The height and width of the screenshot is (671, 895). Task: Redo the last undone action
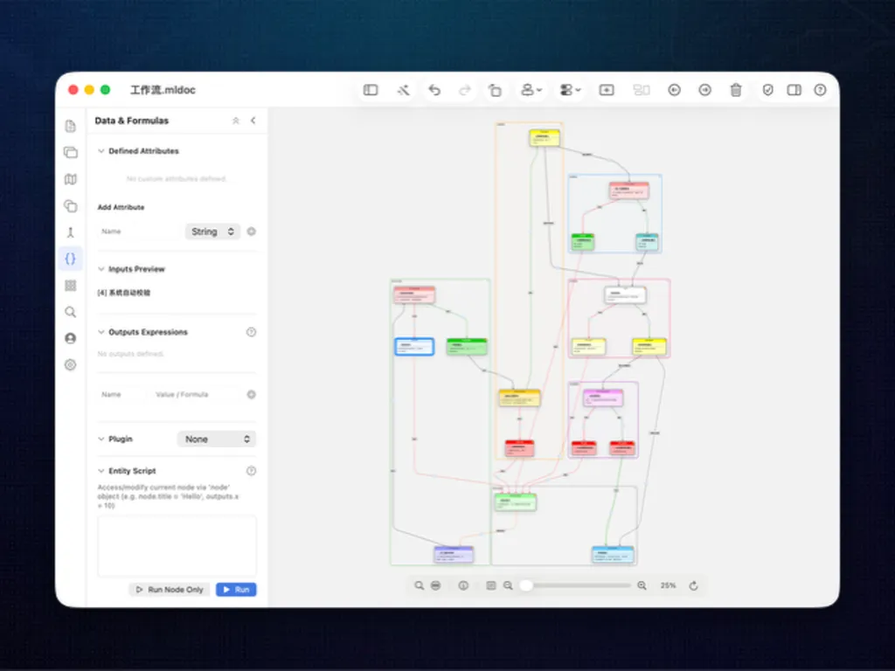465,90
